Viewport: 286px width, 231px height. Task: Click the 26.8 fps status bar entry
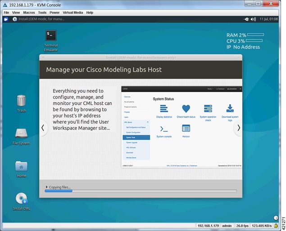242,226
